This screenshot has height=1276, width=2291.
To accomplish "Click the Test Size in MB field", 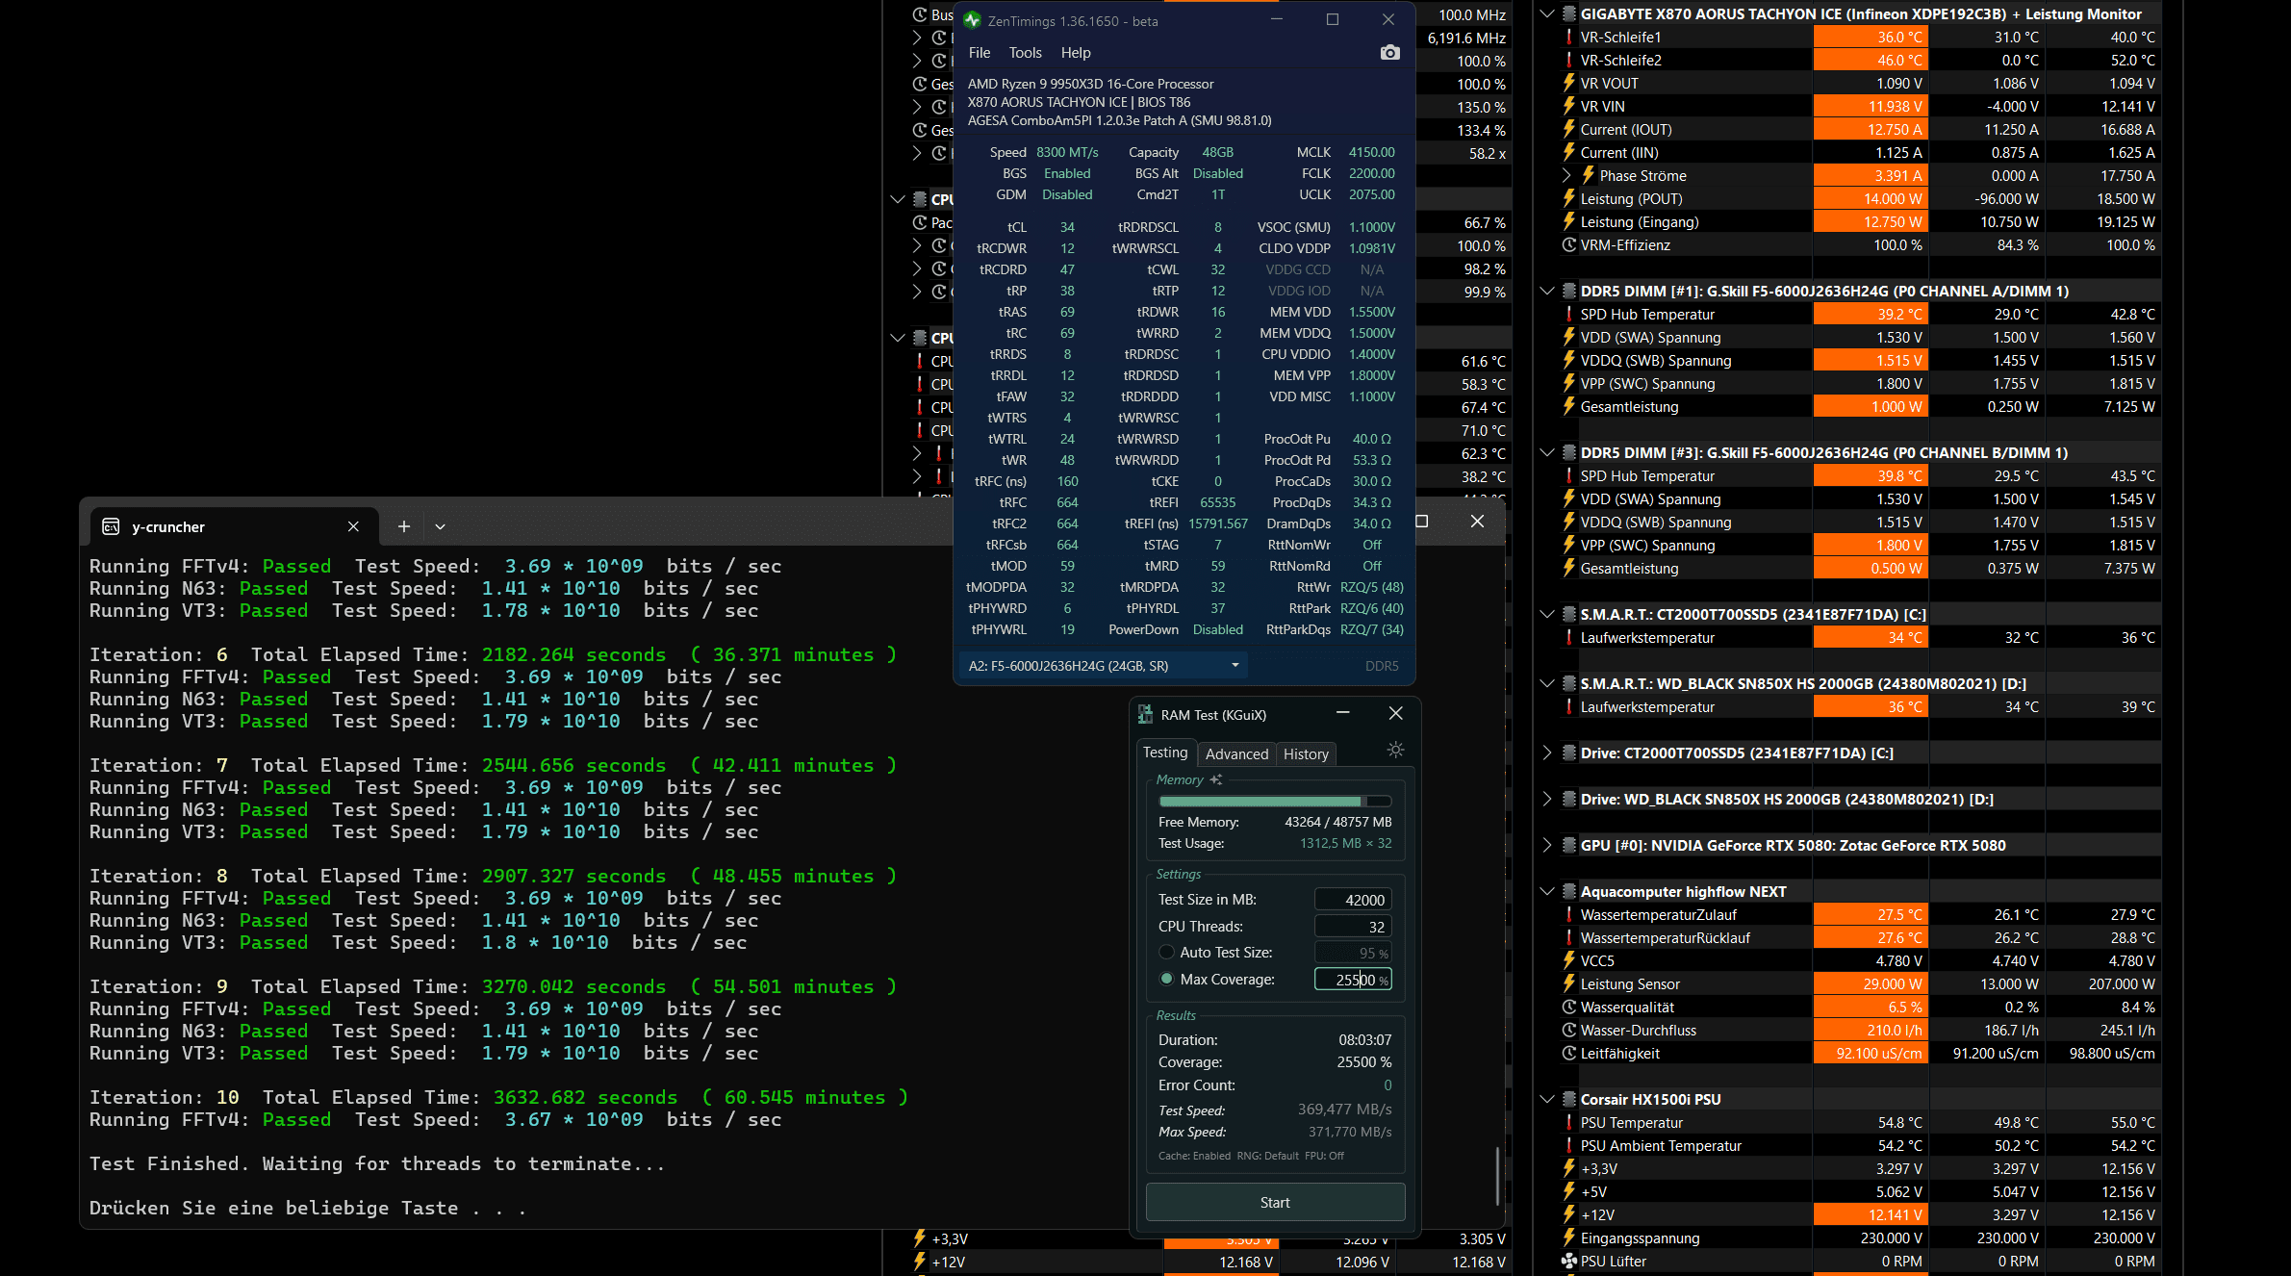I will coord(1352,900).
